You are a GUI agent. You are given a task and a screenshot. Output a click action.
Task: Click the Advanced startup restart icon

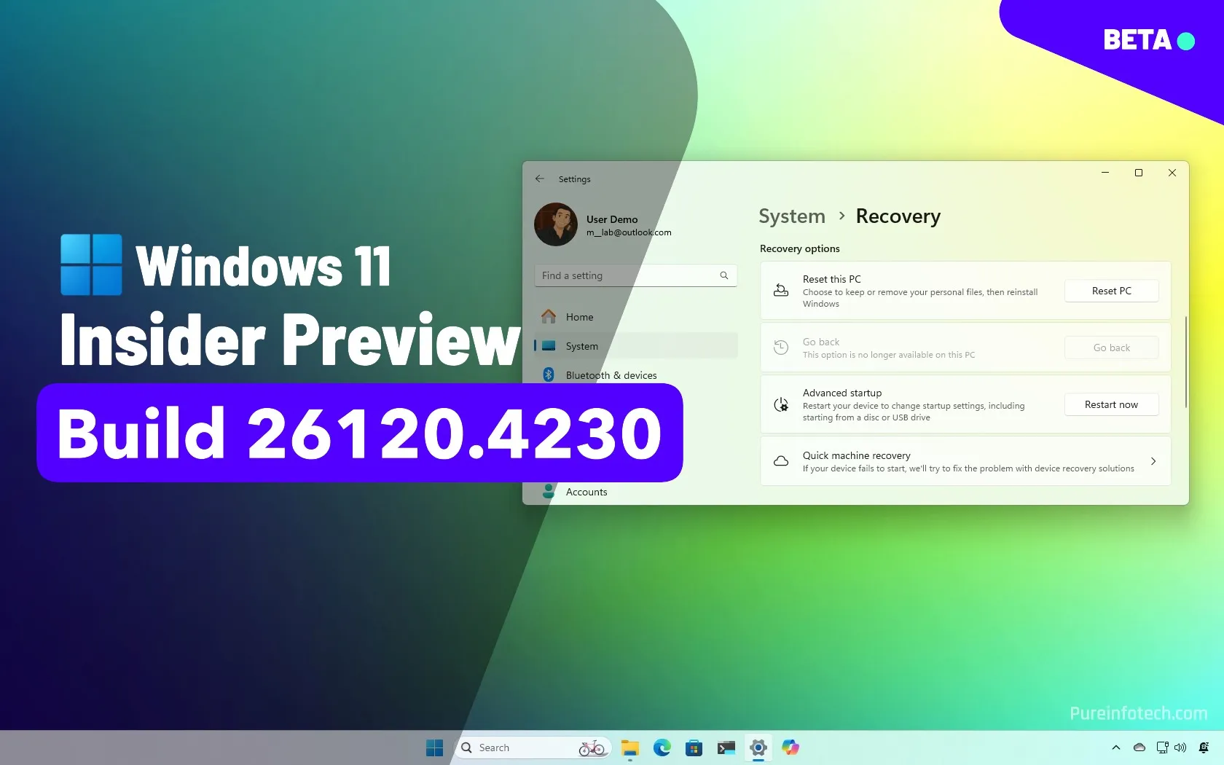(780, 404)
